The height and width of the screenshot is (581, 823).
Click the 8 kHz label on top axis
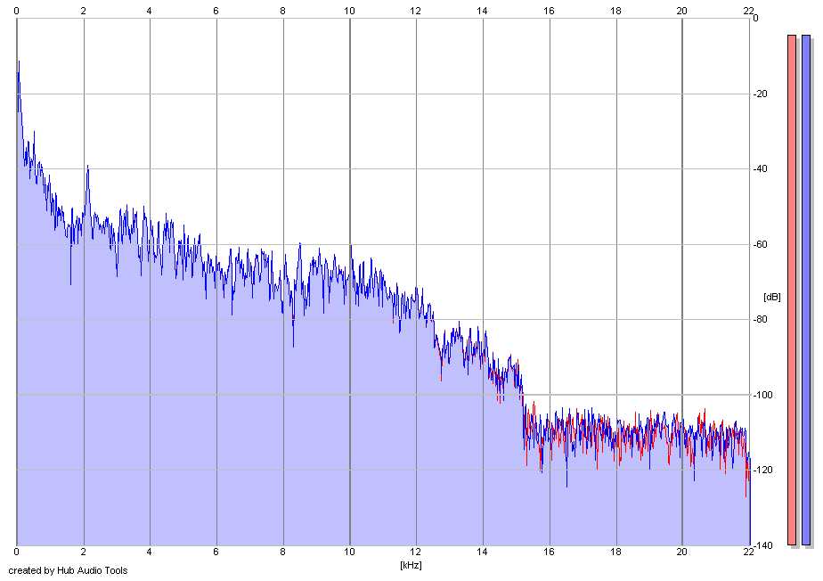tap(283, 11)
